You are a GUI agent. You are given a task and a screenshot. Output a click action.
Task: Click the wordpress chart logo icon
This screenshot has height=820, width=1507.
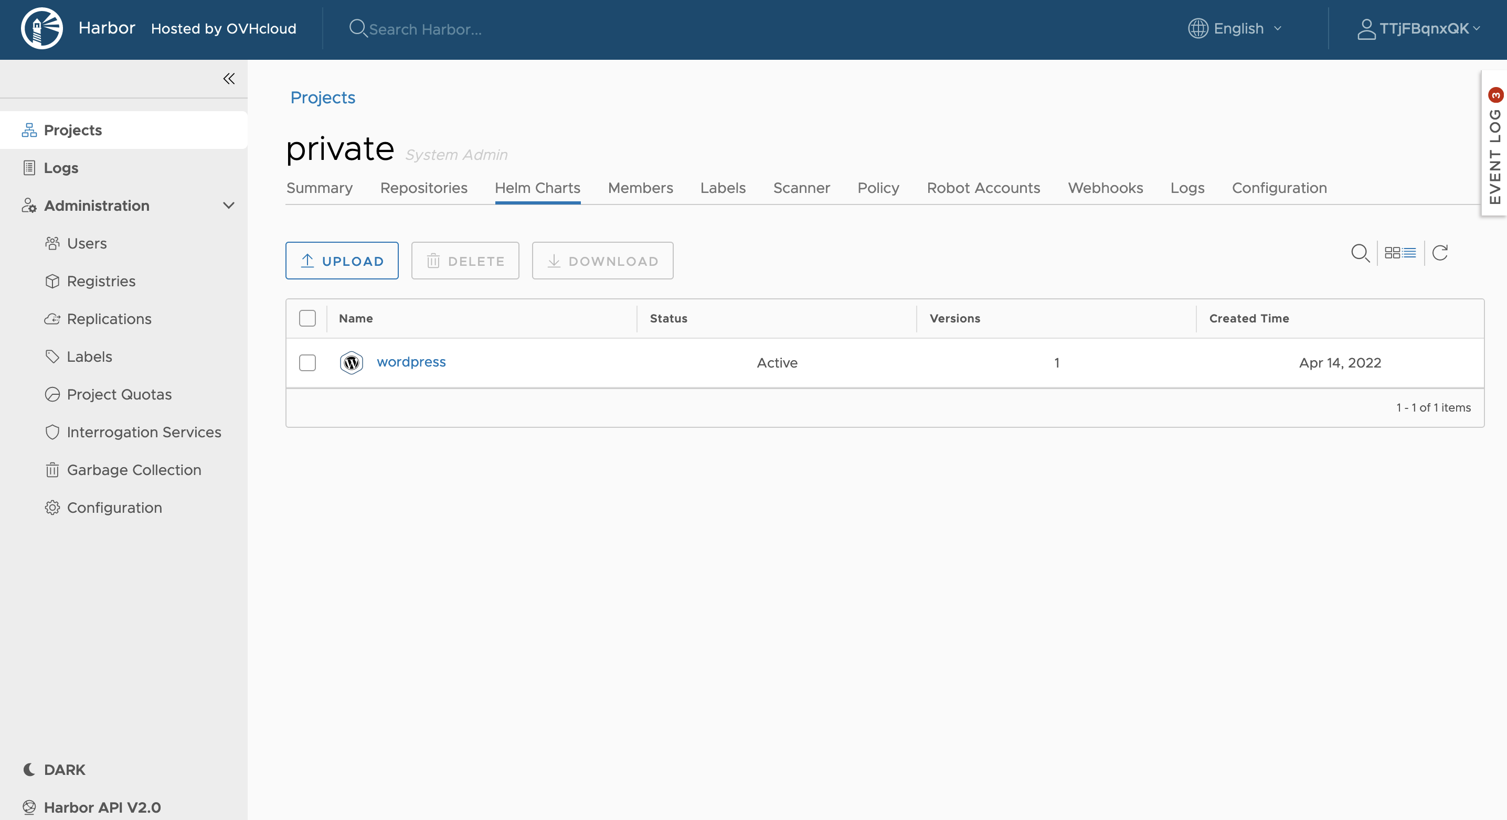[x=351, y=363]
